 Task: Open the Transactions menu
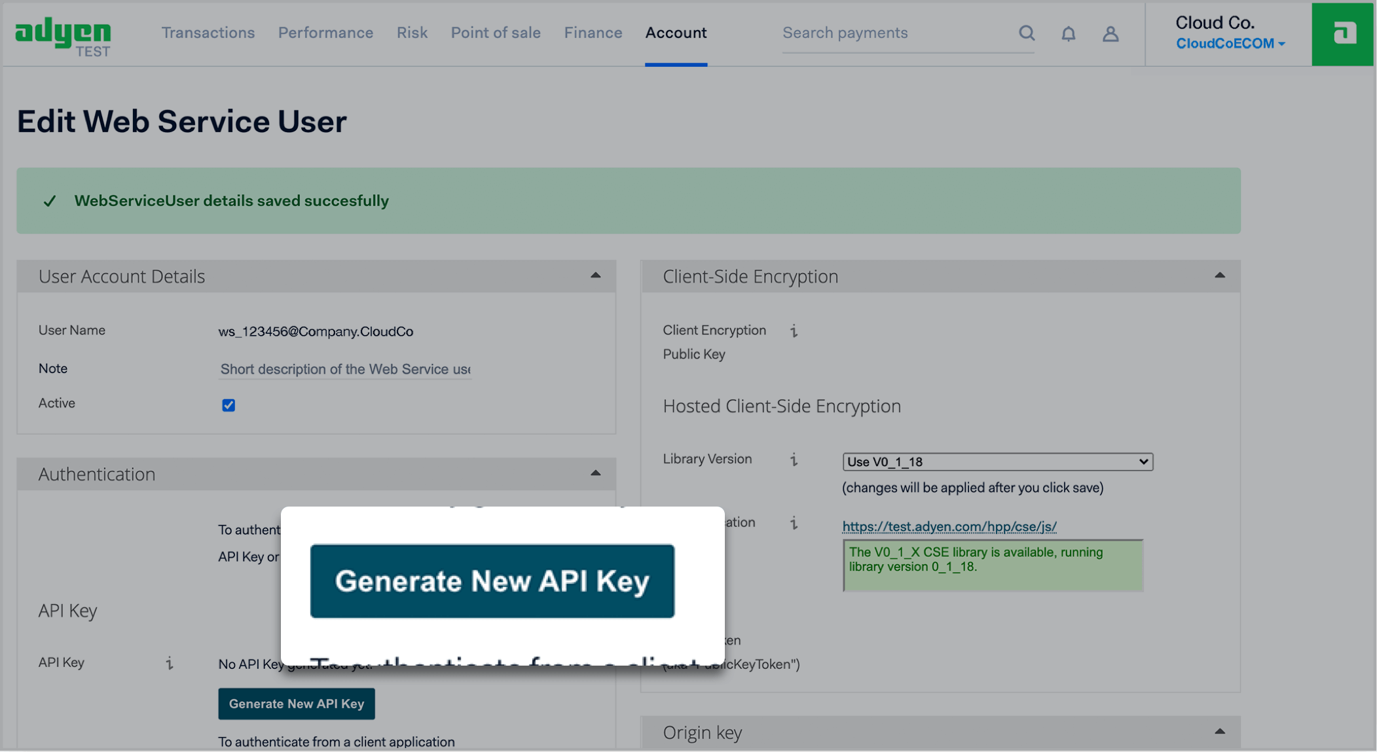(208, 33)
